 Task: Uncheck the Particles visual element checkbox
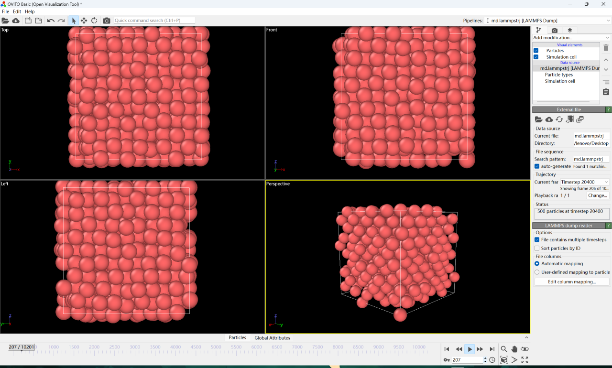point(536,51)
